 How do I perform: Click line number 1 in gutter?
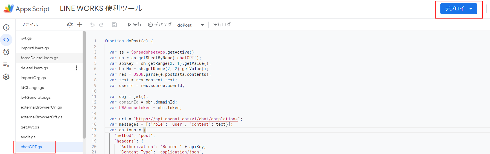[95, 41]
